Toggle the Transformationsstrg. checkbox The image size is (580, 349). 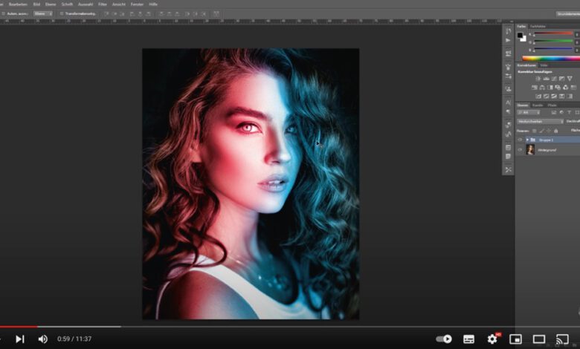point(62,13)
